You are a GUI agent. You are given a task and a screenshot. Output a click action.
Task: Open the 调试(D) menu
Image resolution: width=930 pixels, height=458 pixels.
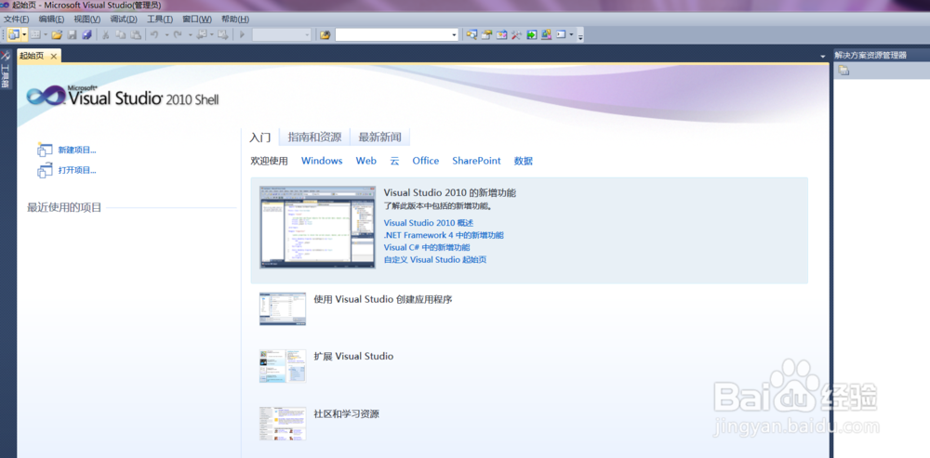(x=124, y=19)
